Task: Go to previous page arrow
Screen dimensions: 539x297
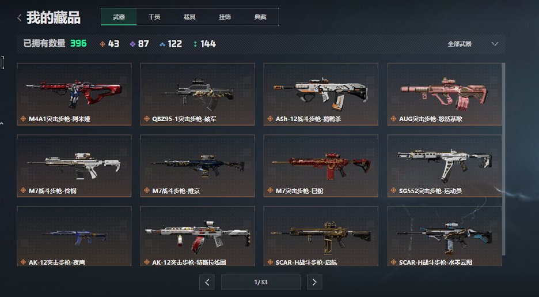Action: [x=207, y=282]
